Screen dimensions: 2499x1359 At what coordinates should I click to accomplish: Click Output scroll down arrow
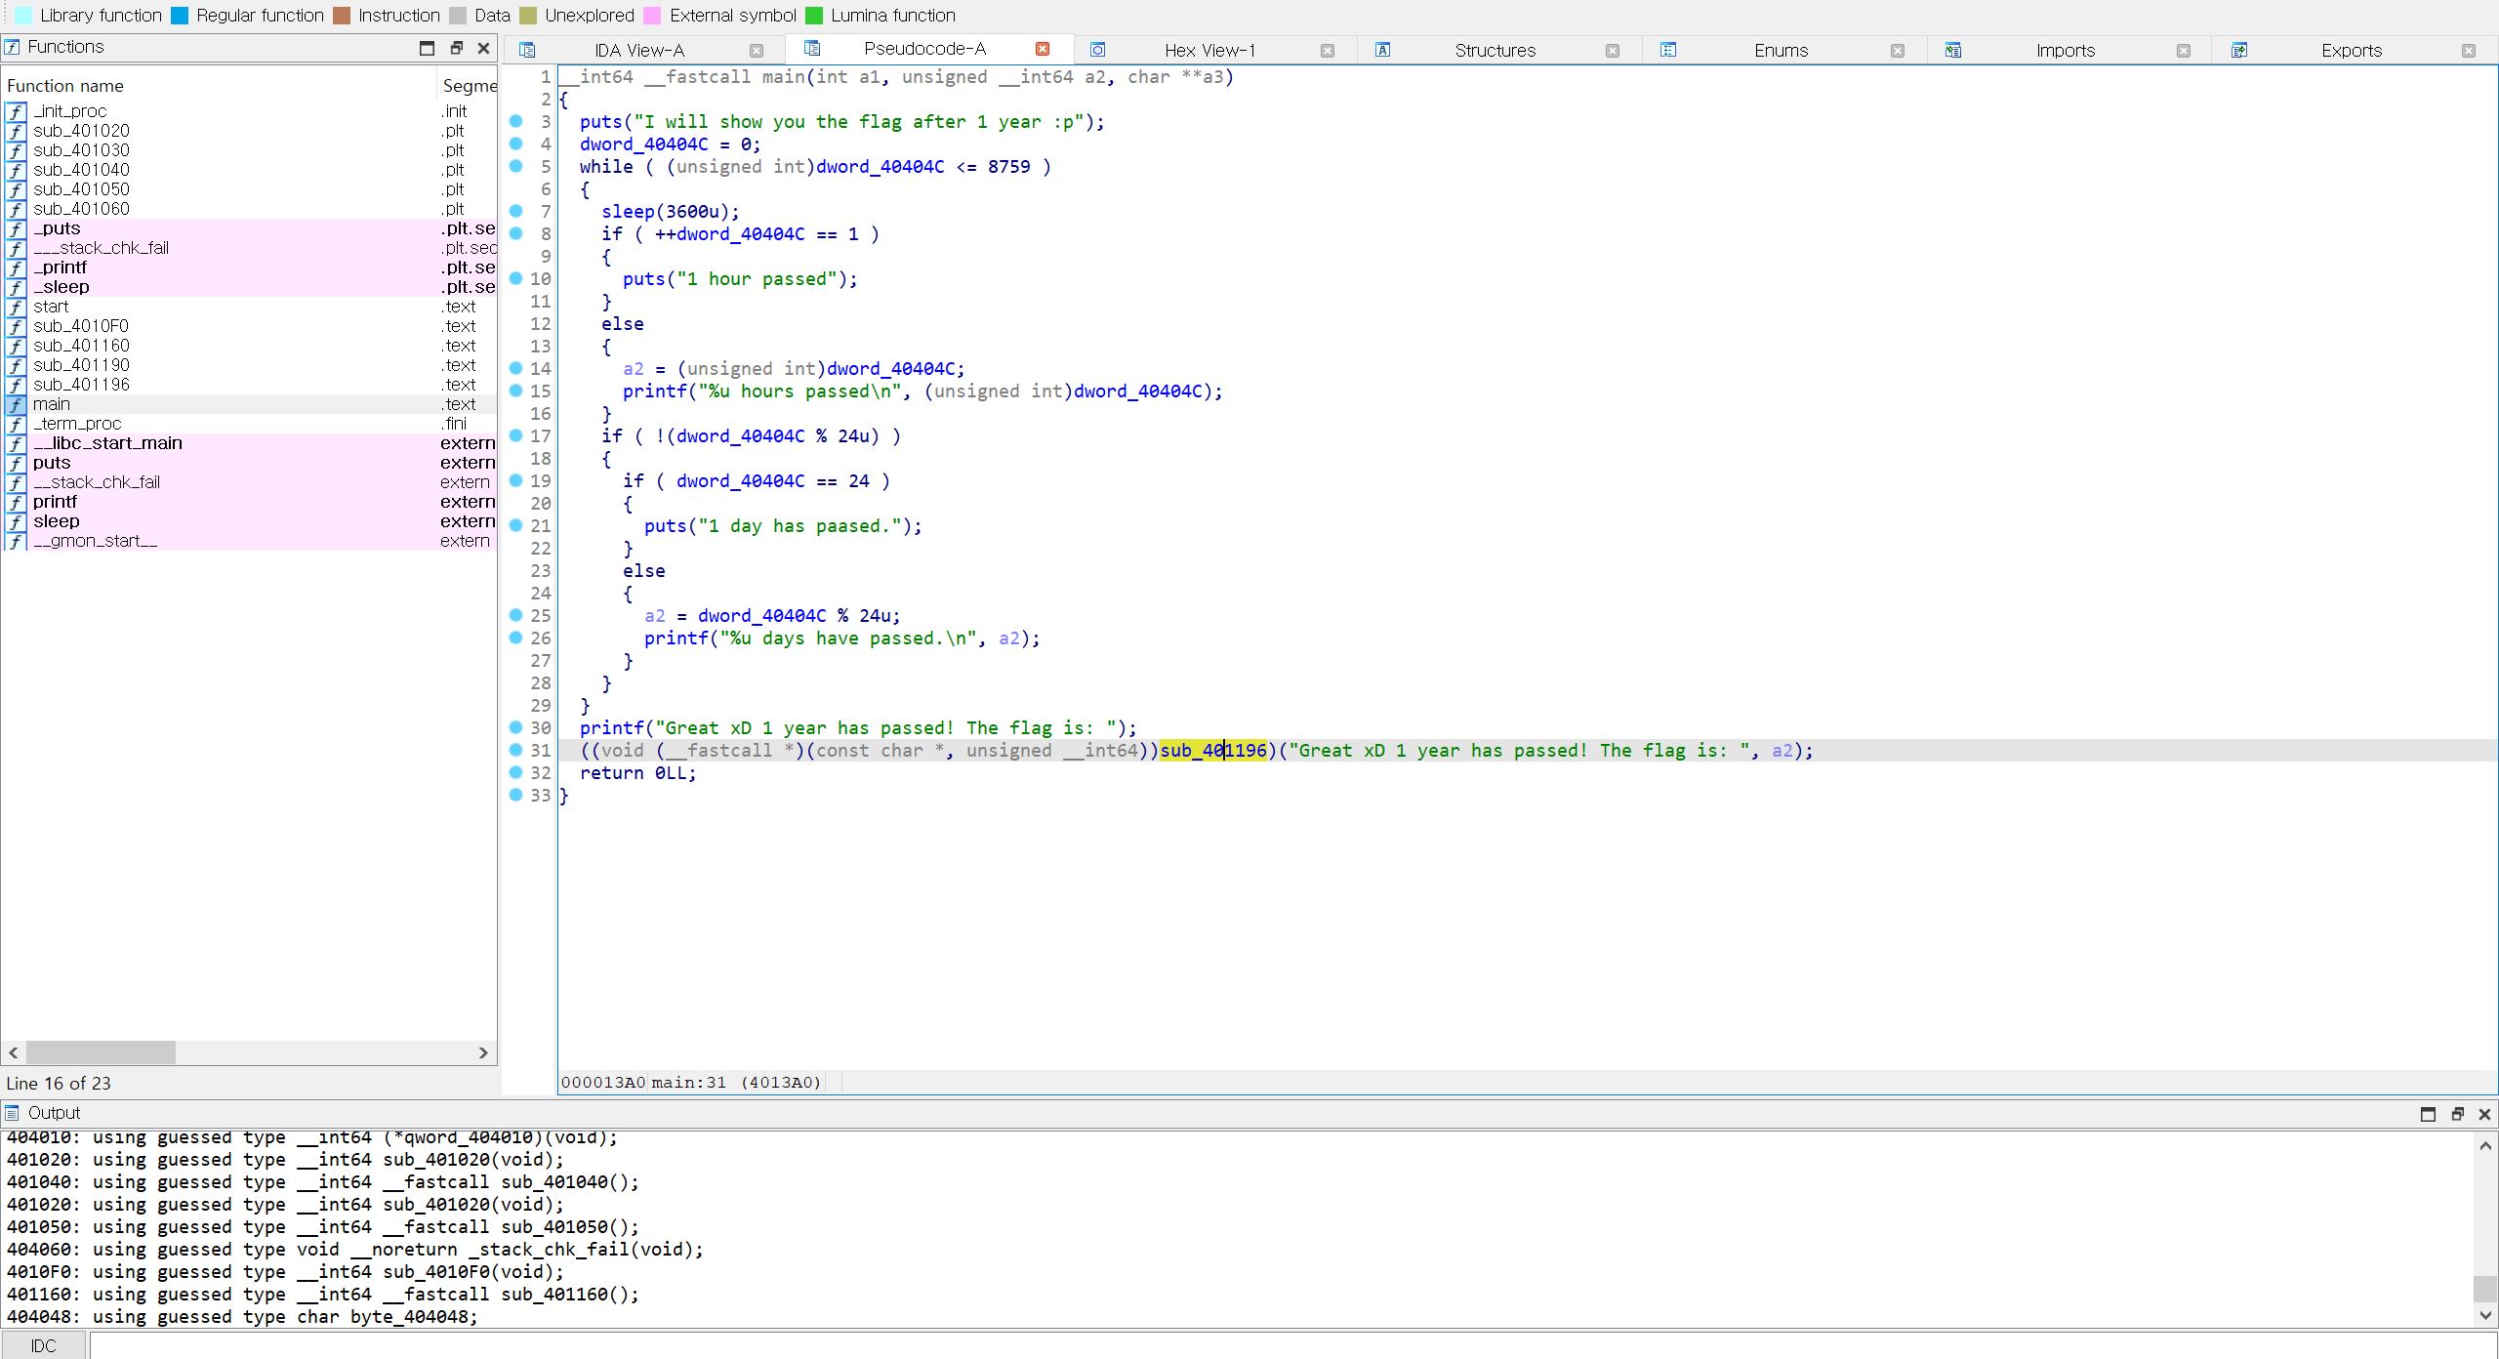[x=2485, y=1315]
